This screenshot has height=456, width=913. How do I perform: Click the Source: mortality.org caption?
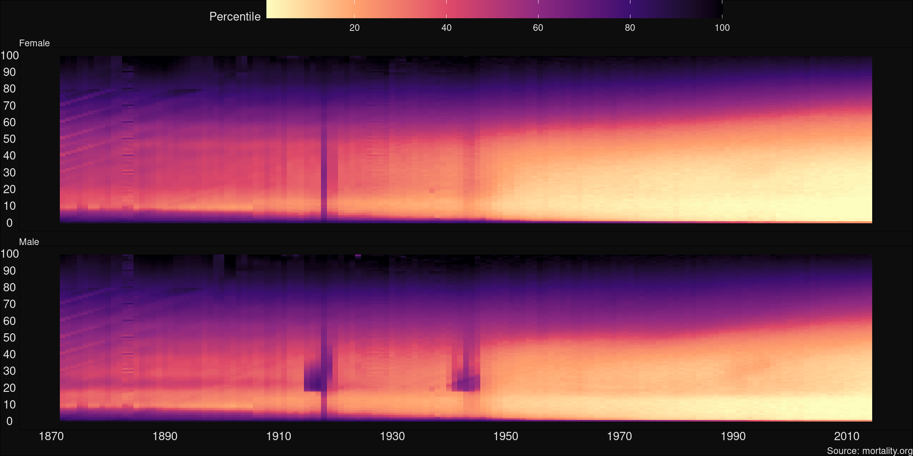869,451
